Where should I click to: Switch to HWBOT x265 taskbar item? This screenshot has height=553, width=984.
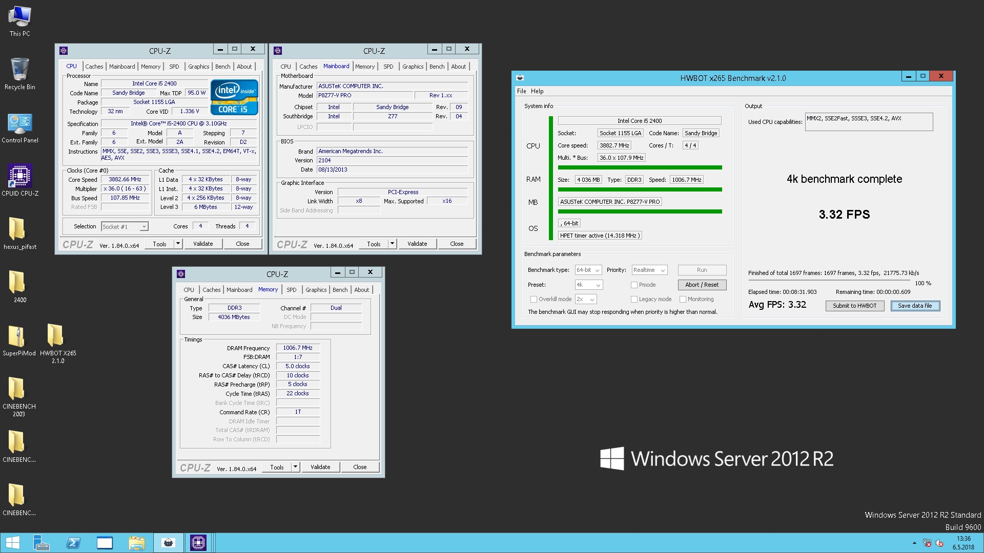click(x=168, y=543)
